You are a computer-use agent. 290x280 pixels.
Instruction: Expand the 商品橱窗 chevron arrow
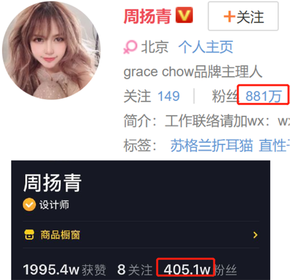pos(255,235)
